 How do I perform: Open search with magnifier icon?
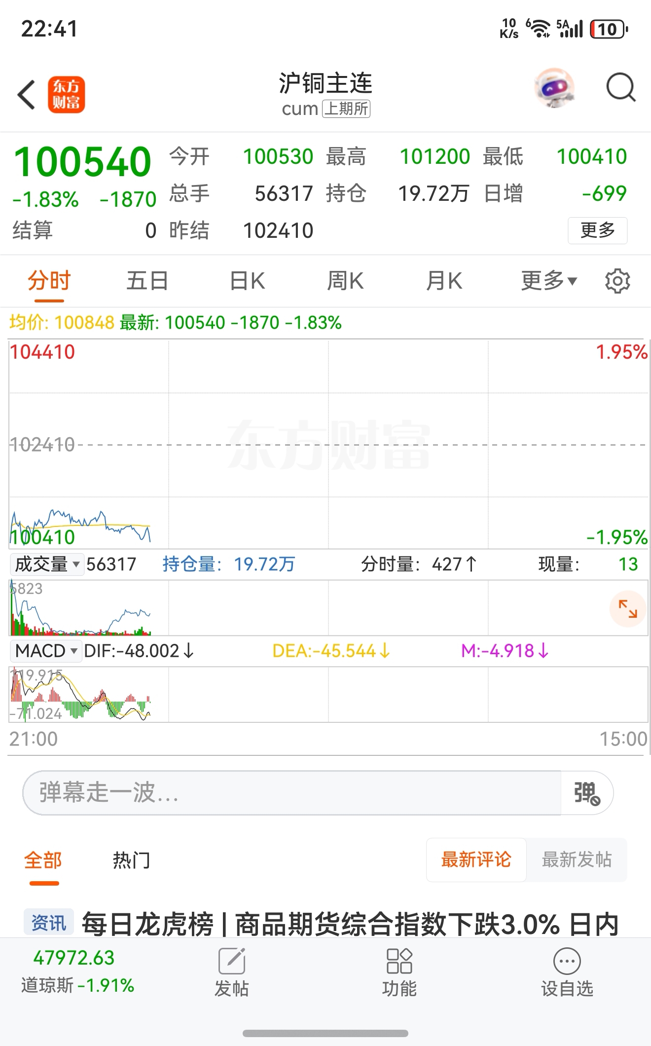tap(620, 88)
